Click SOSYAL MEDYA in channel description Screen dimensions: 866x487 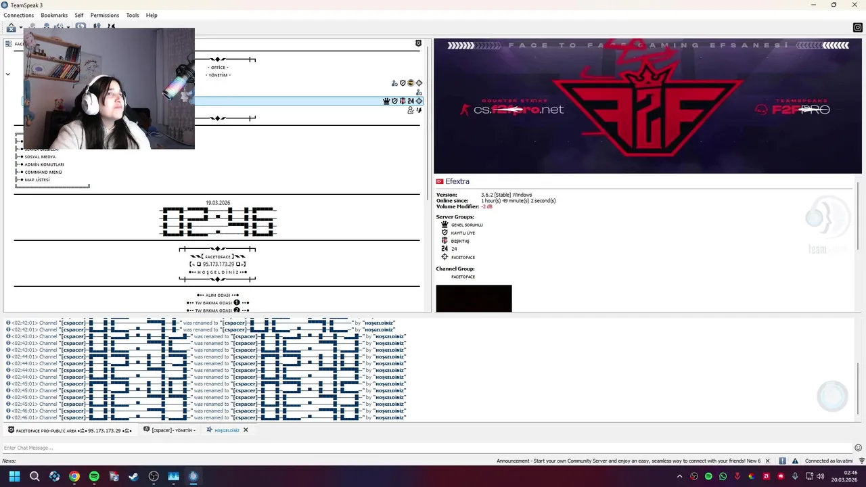(40, 157)
